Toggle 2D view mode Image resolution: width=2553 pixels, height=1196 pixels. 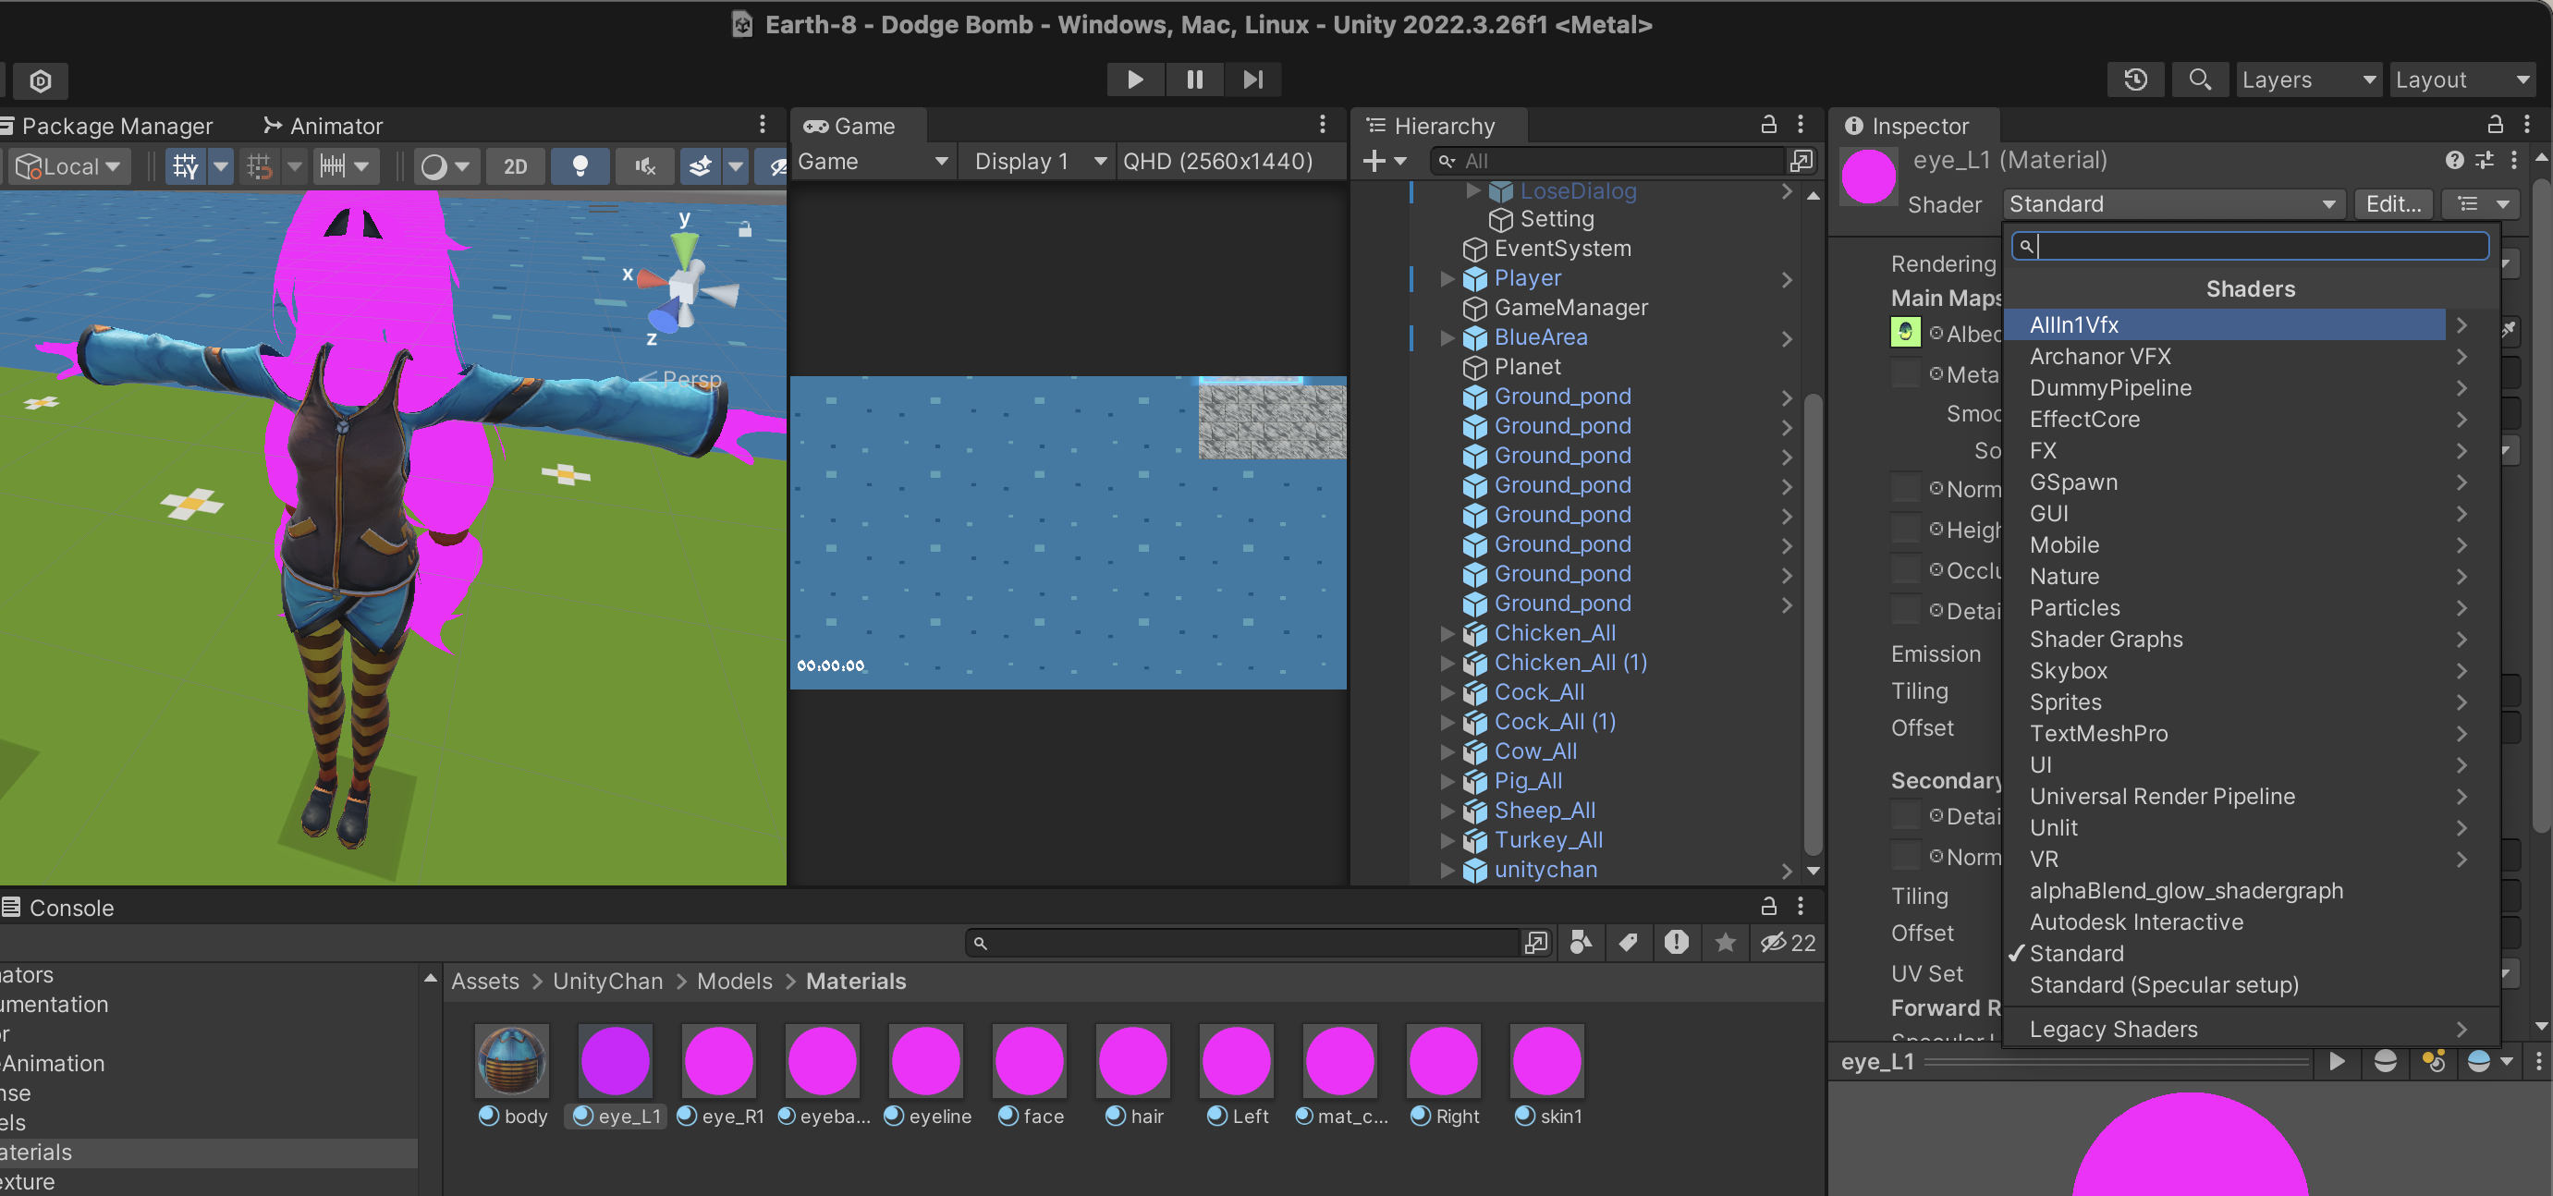pyautogui.click(x=514, y=165)
